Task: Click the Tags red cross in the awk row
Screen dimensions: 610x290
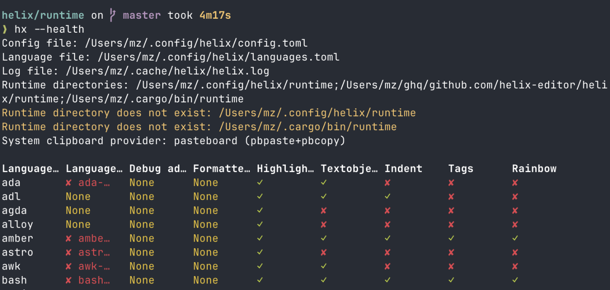Action: (x=451, y=266)
